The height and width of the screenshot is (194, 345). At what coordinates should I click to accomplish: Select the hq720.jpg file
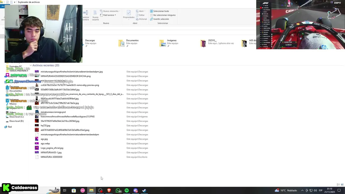pos(45,126)
